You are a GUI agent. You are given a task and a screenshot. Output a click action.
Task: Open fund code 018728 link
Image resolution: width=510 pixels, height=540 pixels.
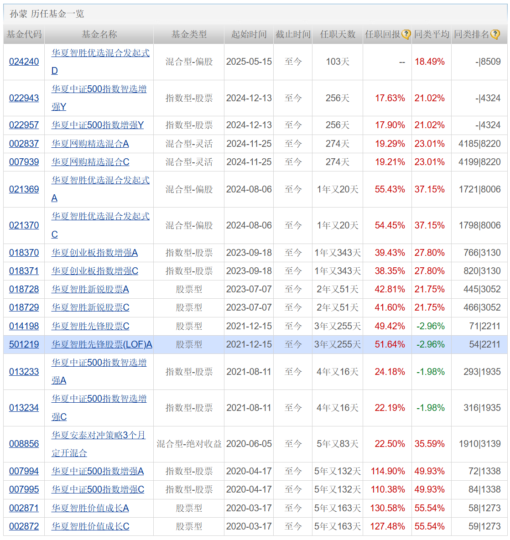(x=24, y=289)
